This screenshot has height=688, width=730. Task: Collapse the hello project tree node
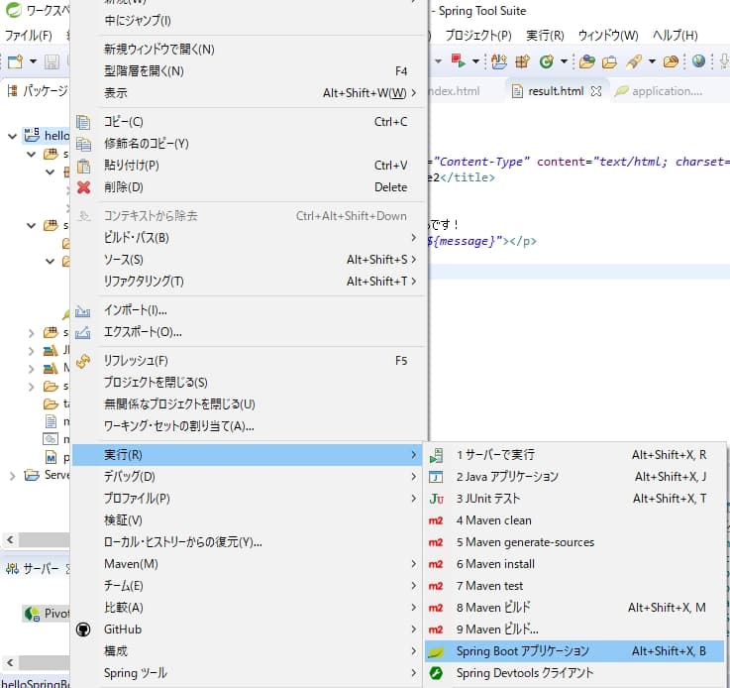click(13, 136)
